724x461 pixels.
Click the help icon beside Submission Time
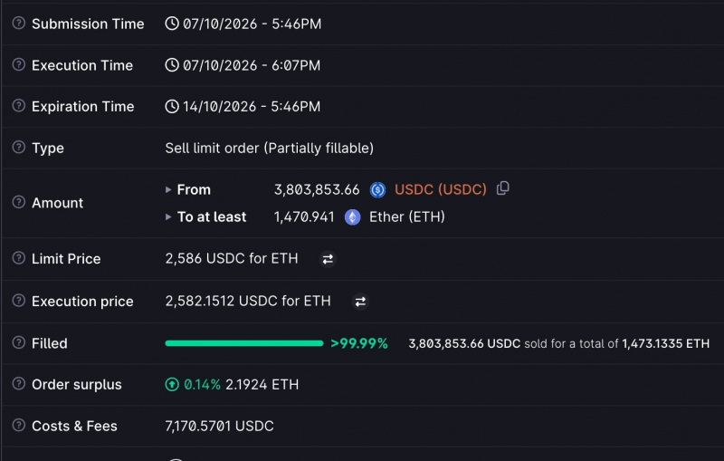point(18,23)
